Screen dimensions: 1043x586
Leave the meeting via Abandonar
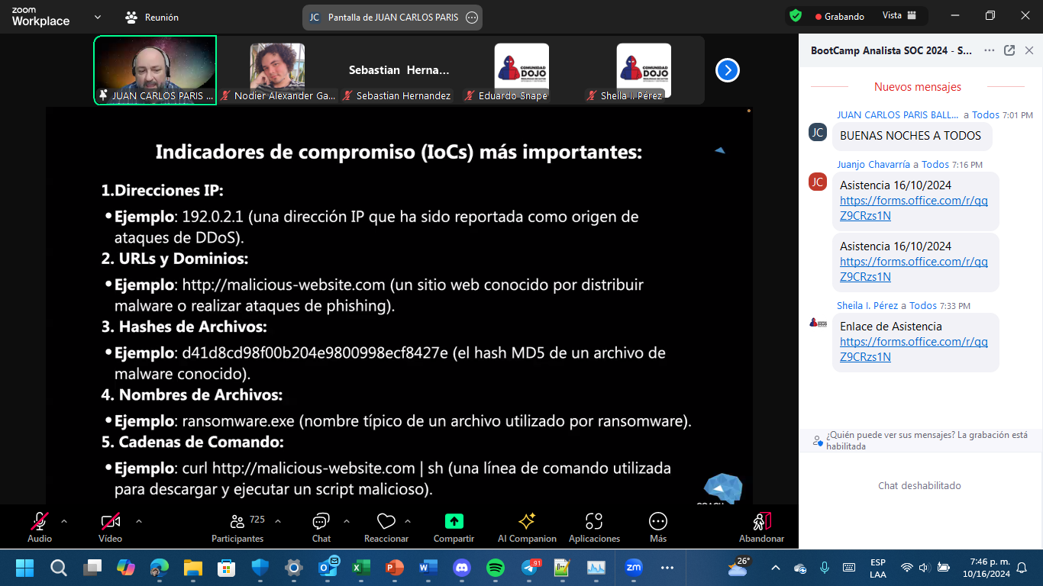[x=762, y=526]
